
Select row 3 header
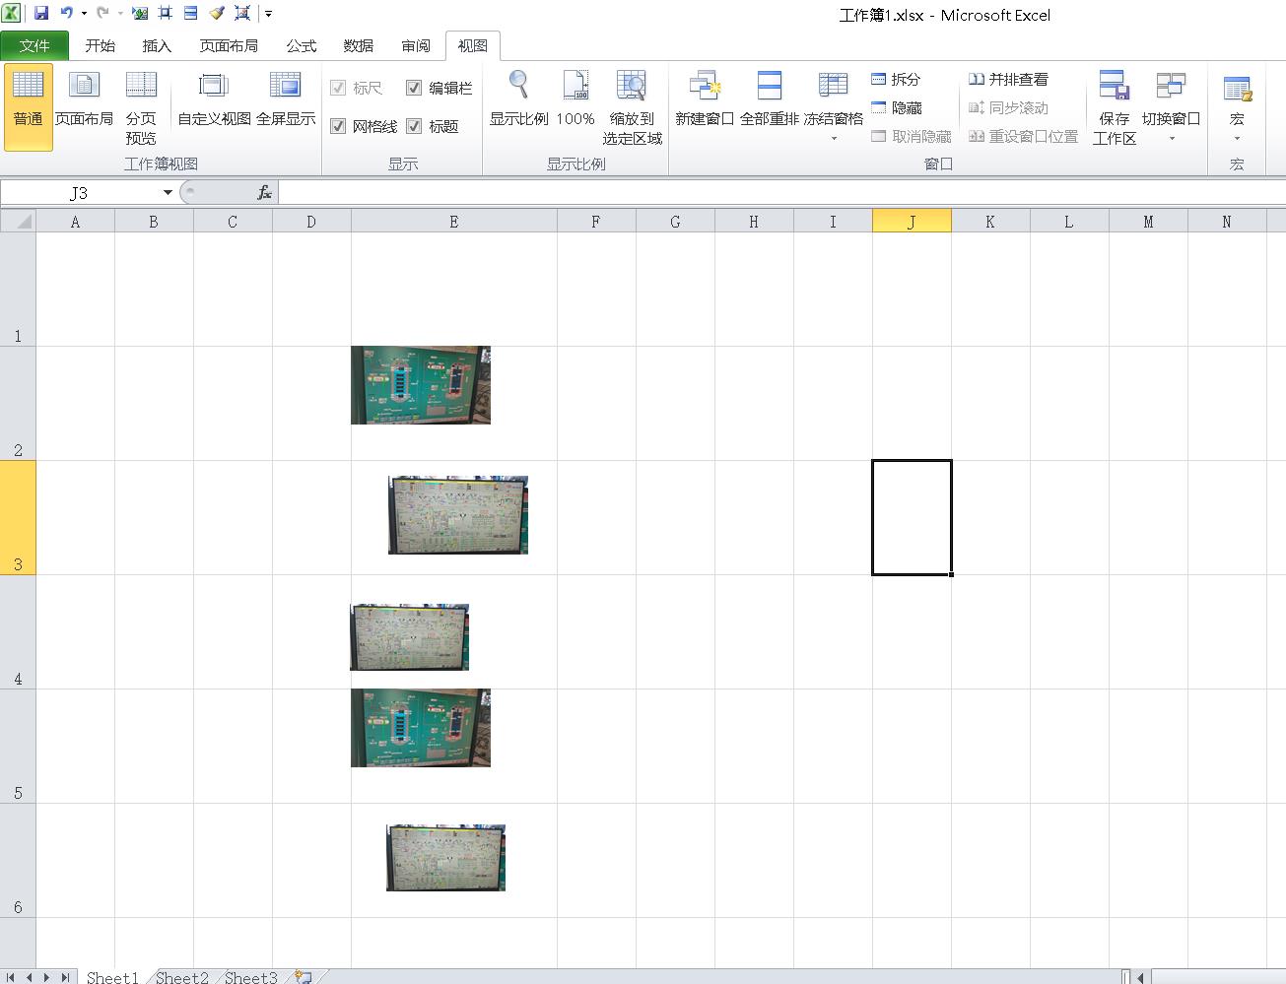coord(18,517)
